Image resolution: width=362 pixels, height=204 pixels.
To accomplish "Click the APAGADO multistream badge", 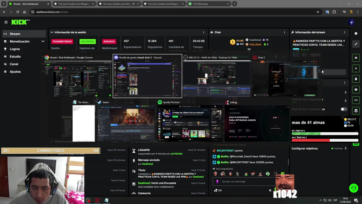I will click(109, 41).
